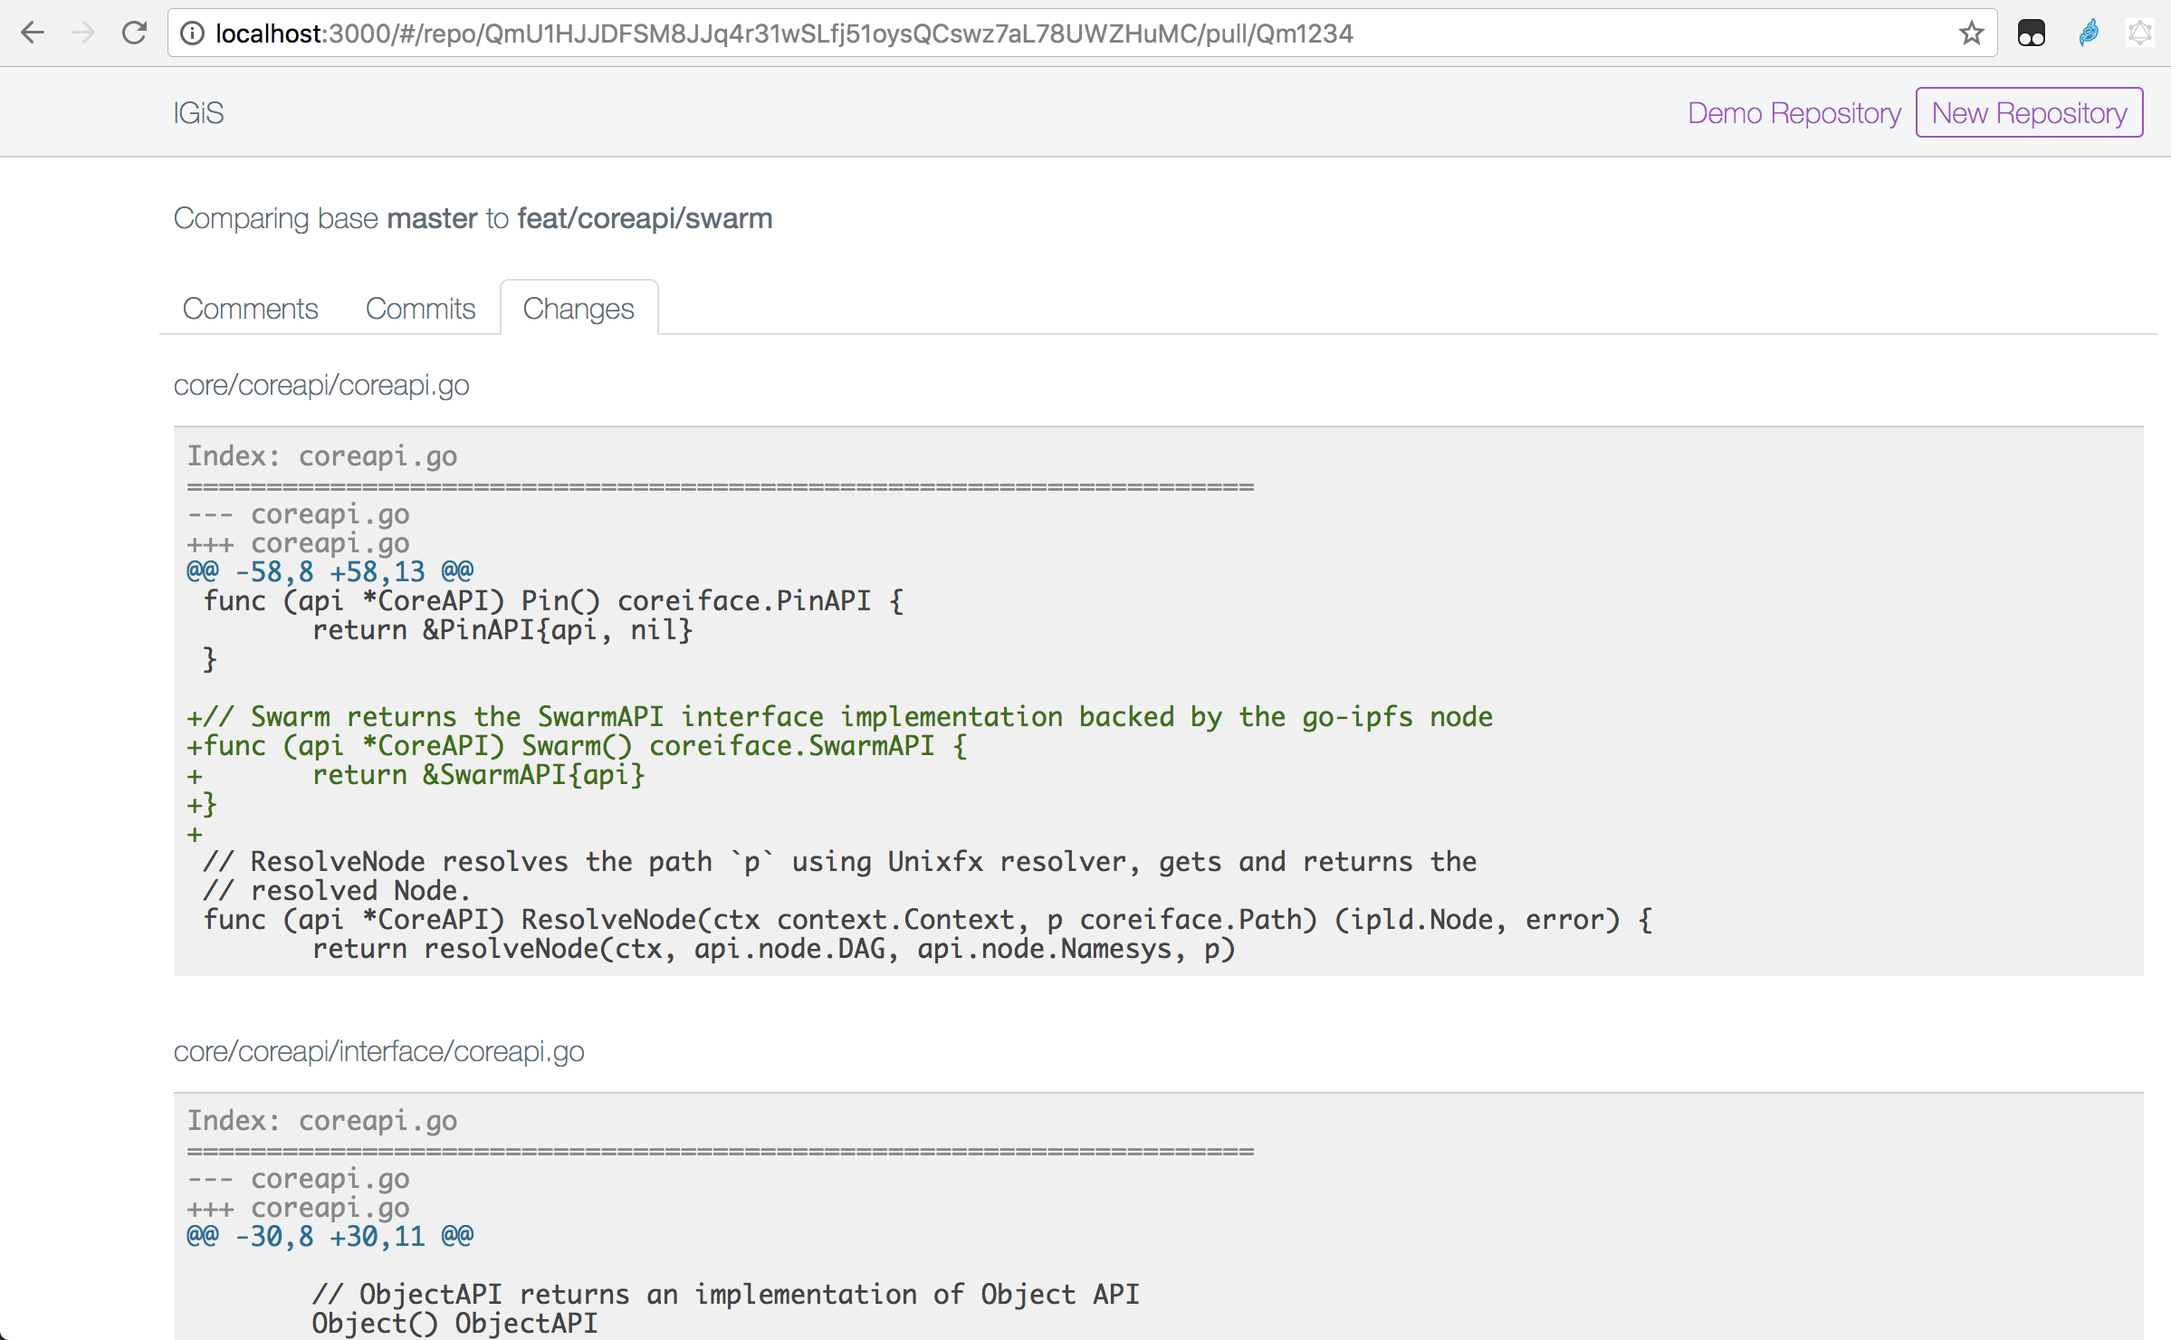This screenshot has height=1340, width=2171.
Task: Open the Tampermonkey extension icon
Action: click(x=2031, y=33)
